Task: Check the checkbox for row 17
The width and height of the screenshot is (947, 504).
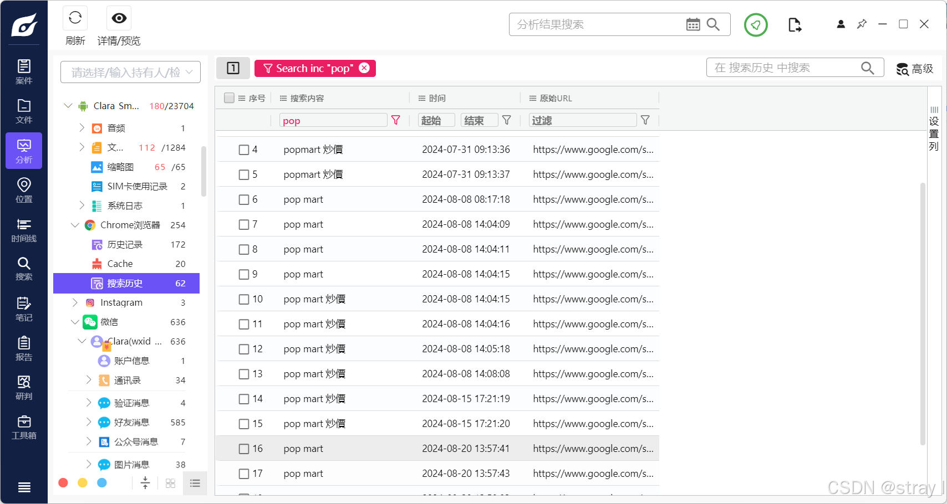Action: (244, 474)
